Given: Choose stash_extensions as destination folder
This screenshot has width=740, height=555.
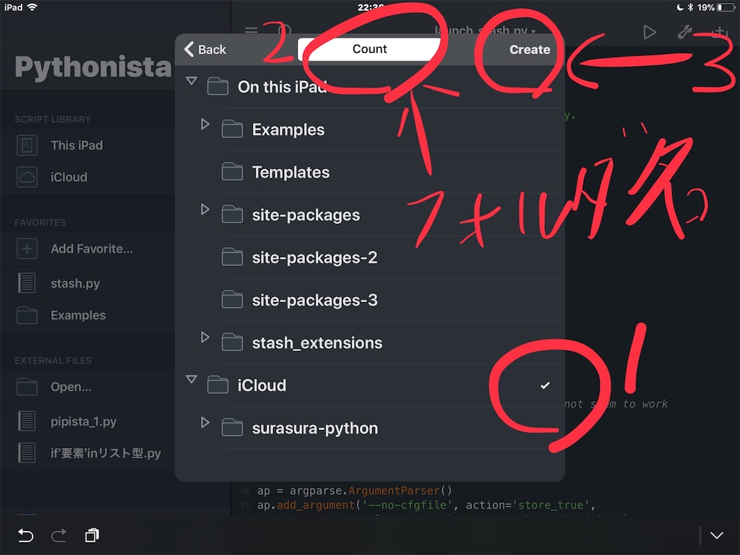Looking at the screenshot, I should [x=370, y=343].
